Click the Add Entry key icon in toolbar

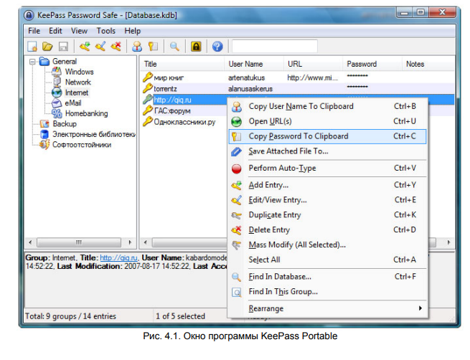click(x=85, y=47)
